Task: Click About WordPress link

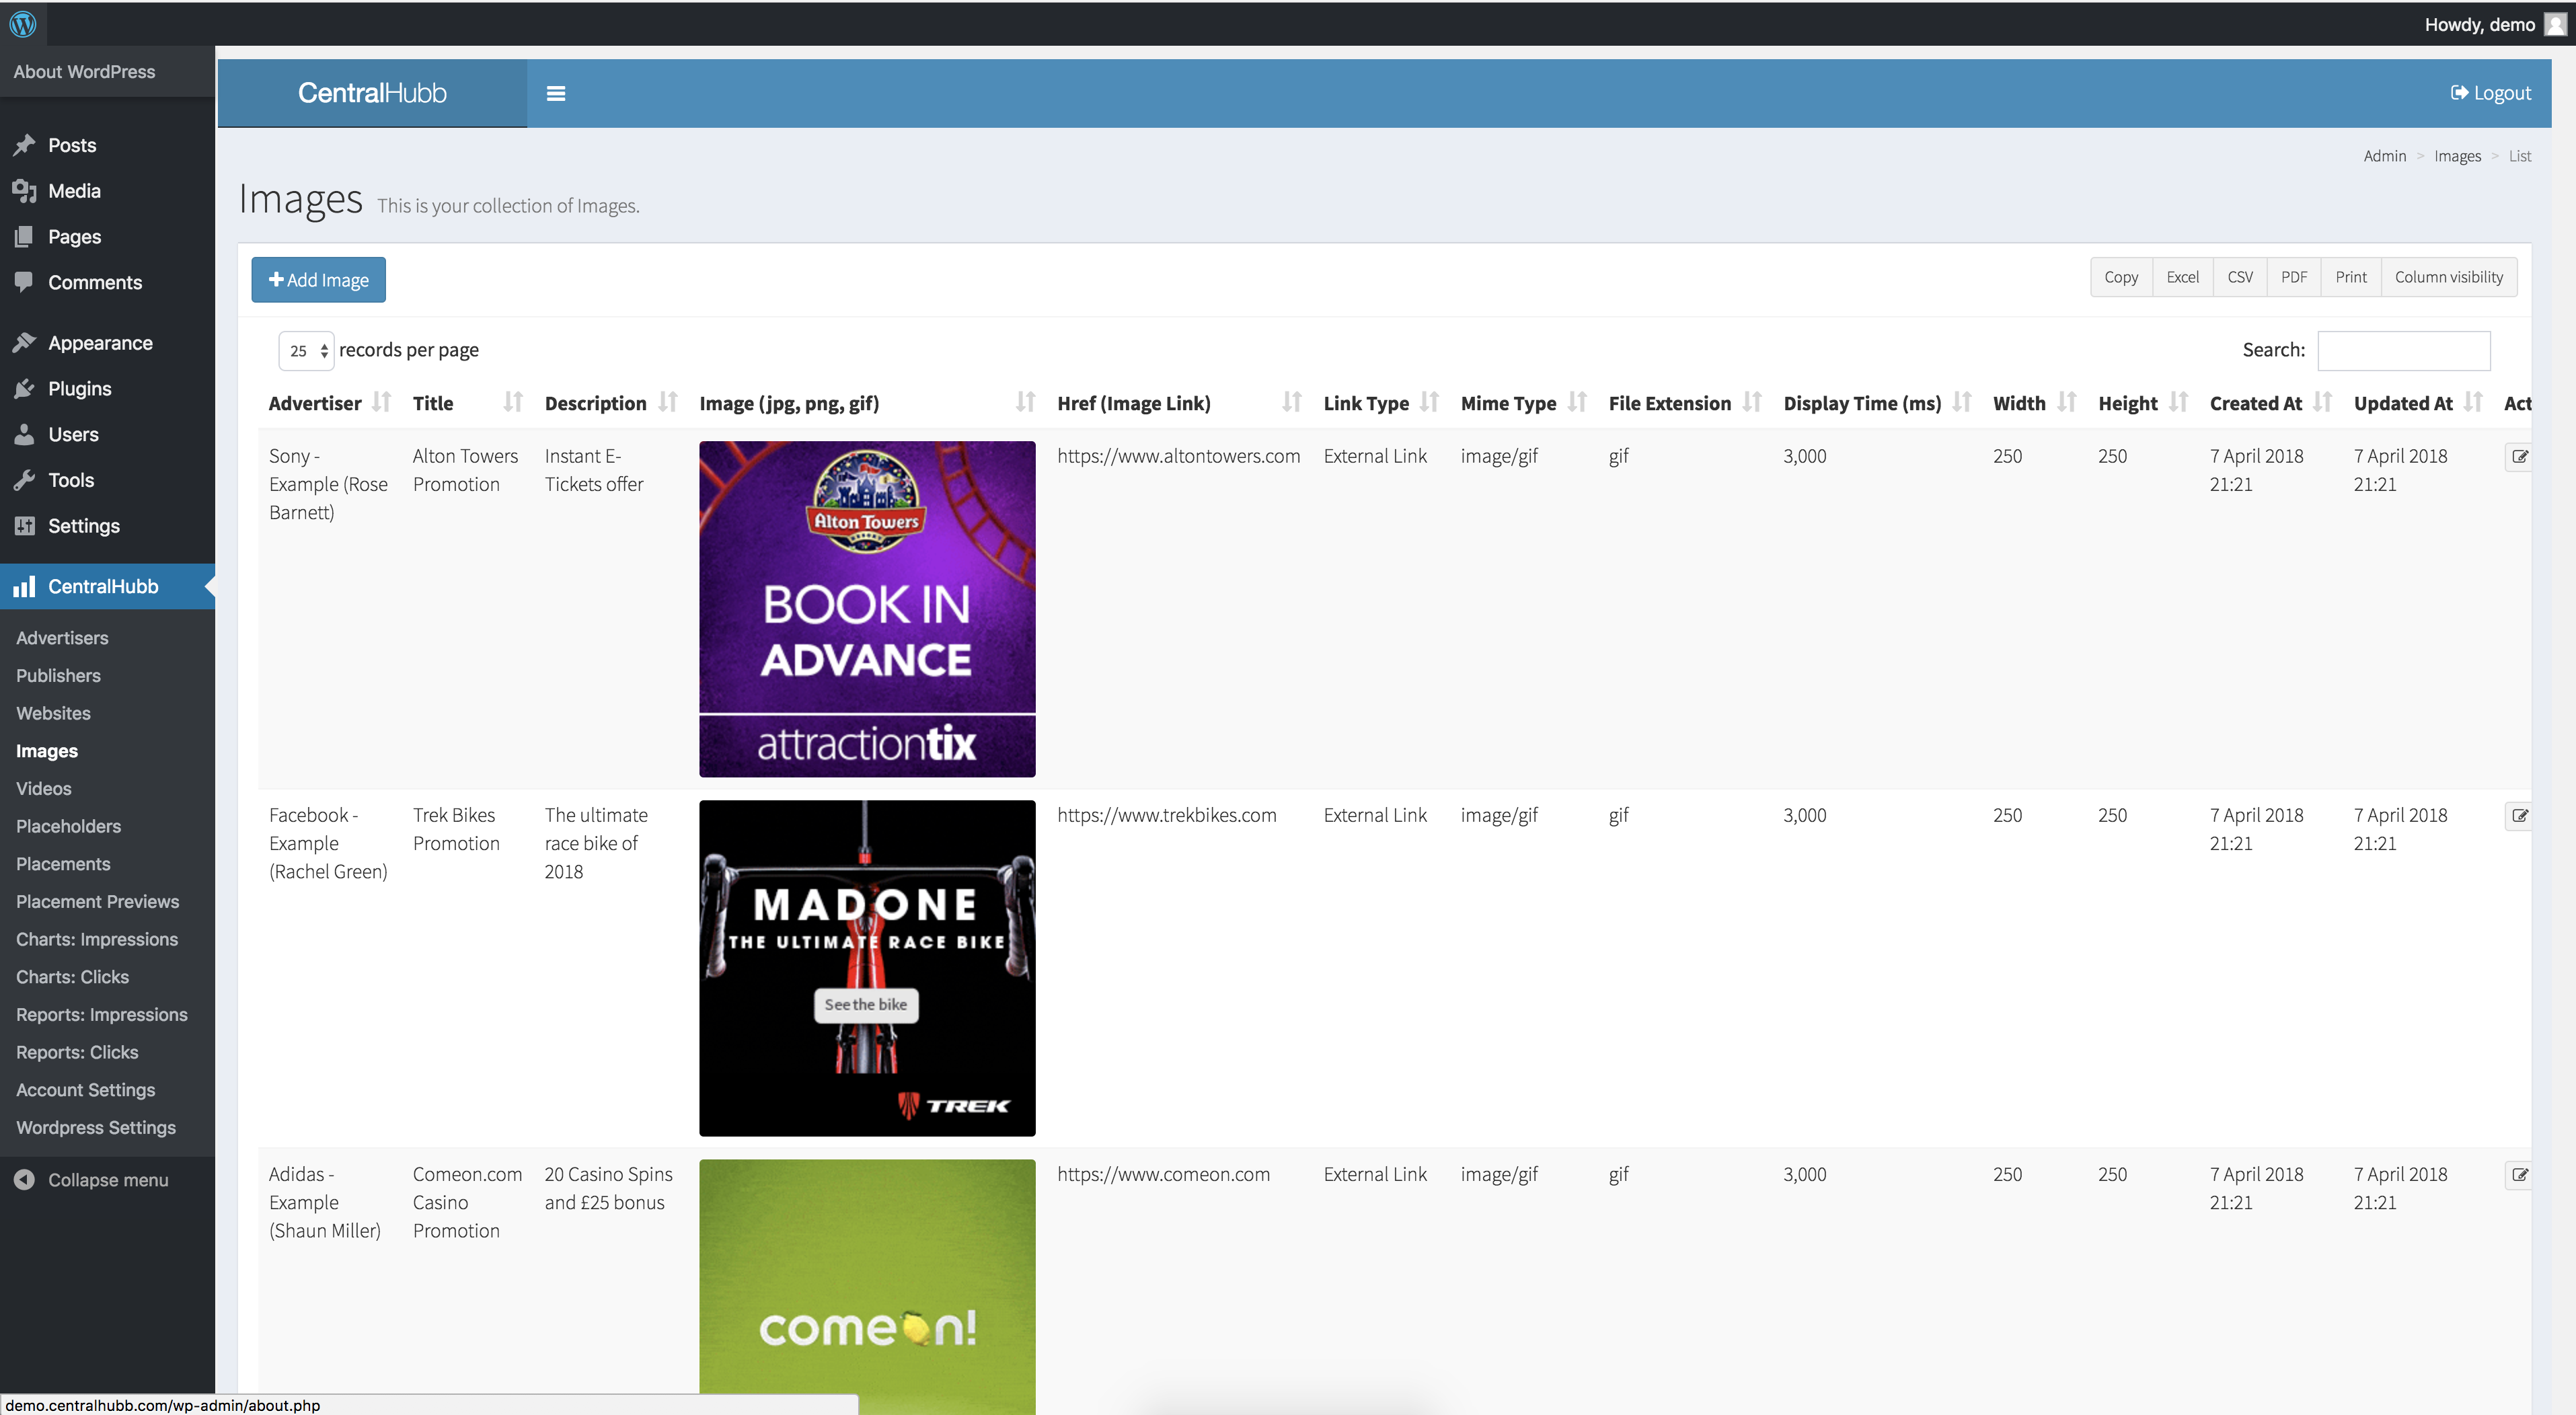Action: 84,72
